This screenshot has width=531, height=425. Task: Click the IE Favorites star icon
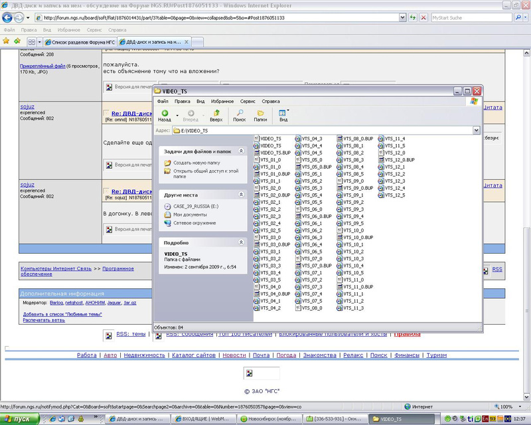click(x=7, y=41)
